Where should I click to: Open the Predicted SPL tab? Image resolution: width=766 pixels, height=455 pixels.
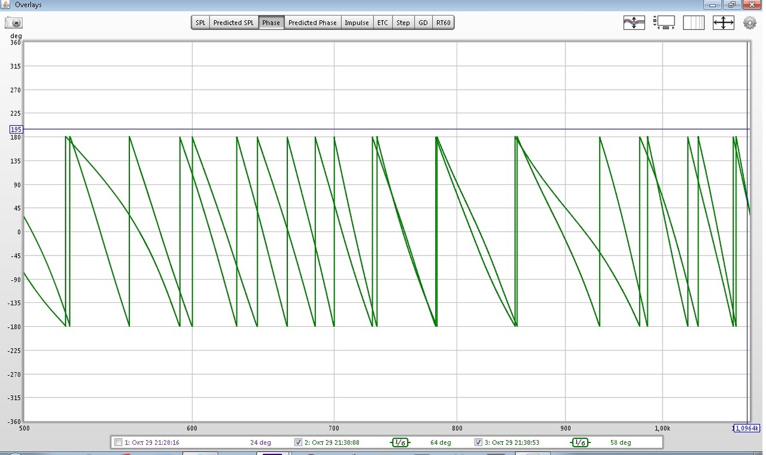[x=233, y=23]
